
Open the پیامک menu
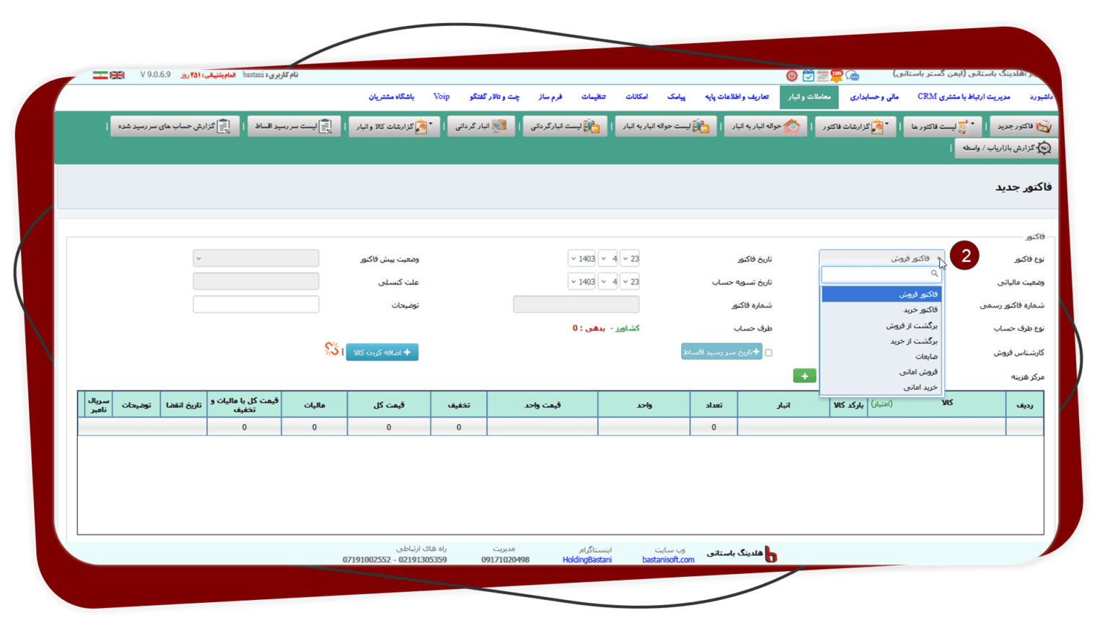(x=677, y=97)
